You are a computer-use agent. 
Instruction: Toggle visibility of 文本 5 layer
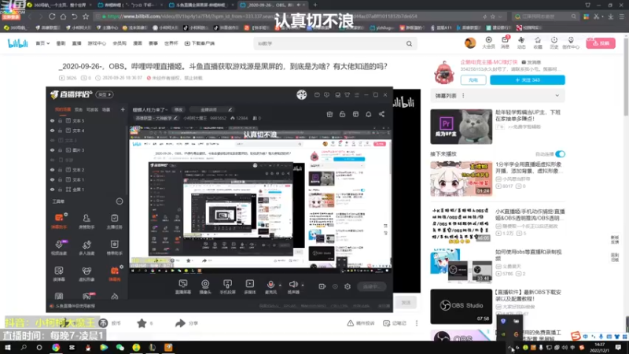click(x=52, y=120)
